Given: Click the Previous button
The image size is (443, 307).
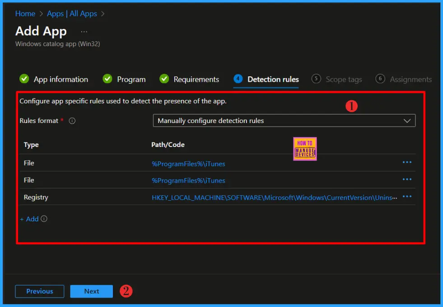Looking at the screenshot, I should [x=40, y=291].
